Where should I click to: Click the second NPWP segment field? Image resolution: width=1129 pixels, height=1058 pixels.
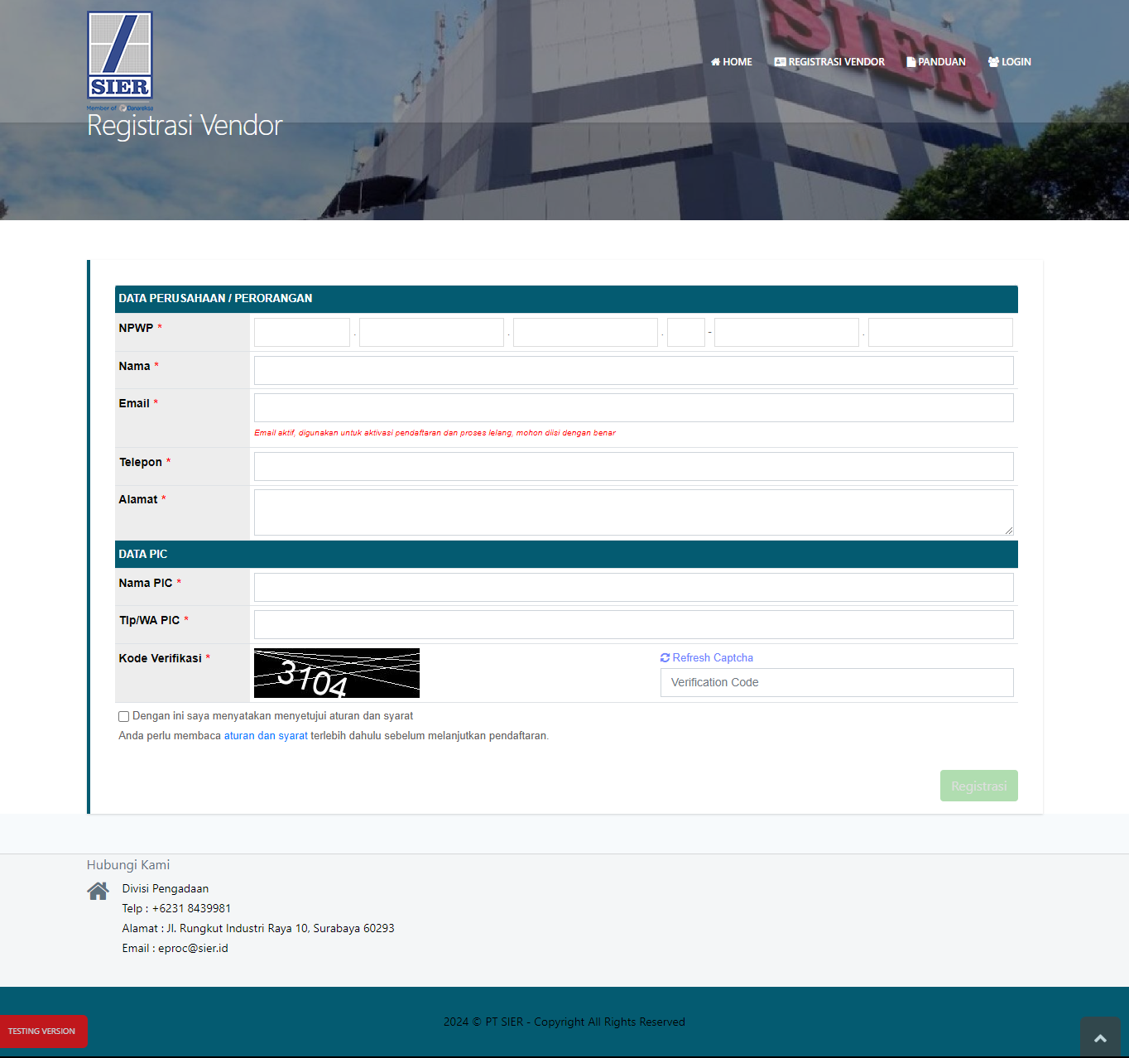tap(431, 332)
